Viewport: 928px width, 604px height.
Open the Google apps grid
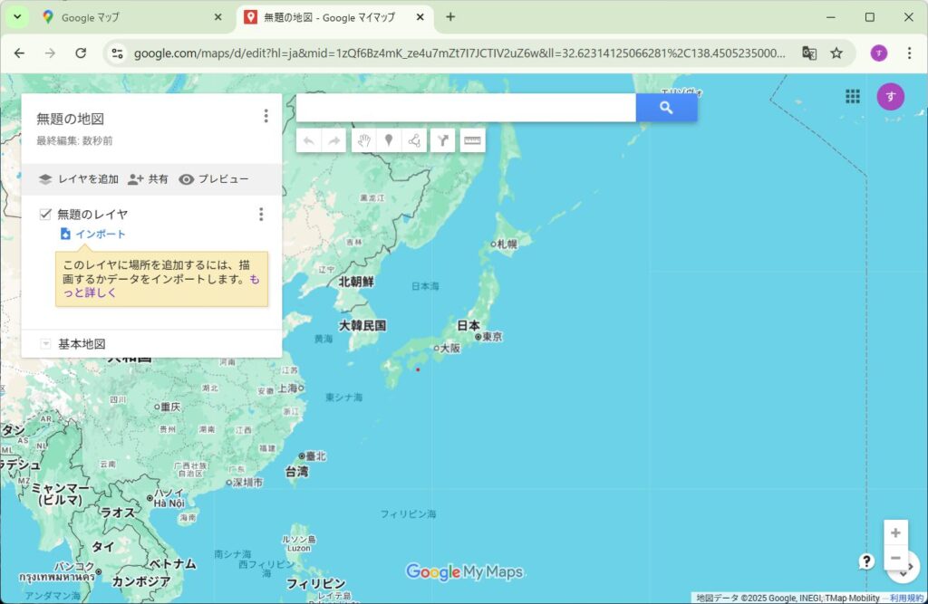[x=853, y=96]
